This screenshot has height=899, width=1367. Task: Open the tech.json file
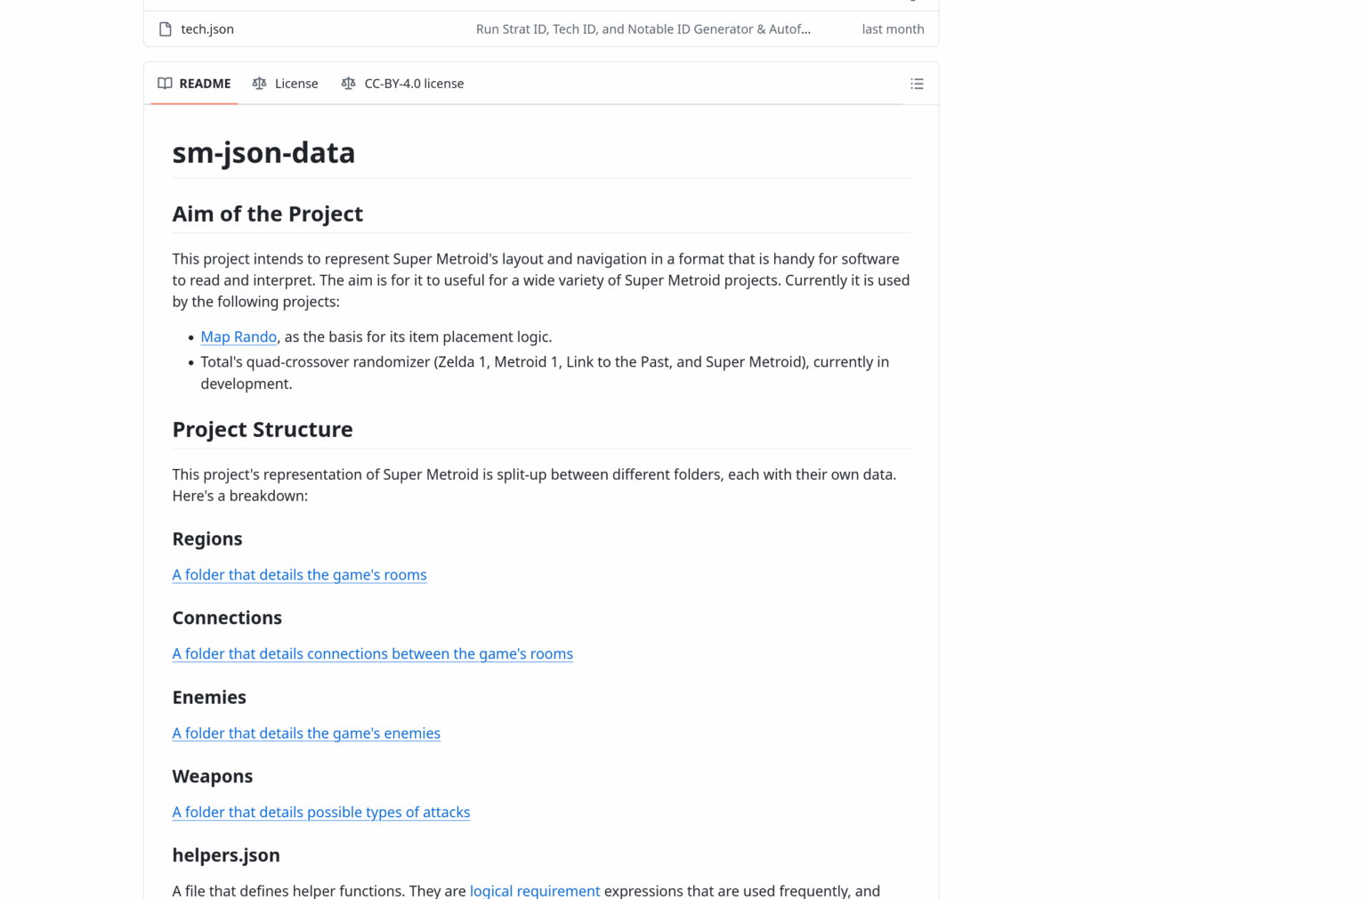tap(207, 29)
